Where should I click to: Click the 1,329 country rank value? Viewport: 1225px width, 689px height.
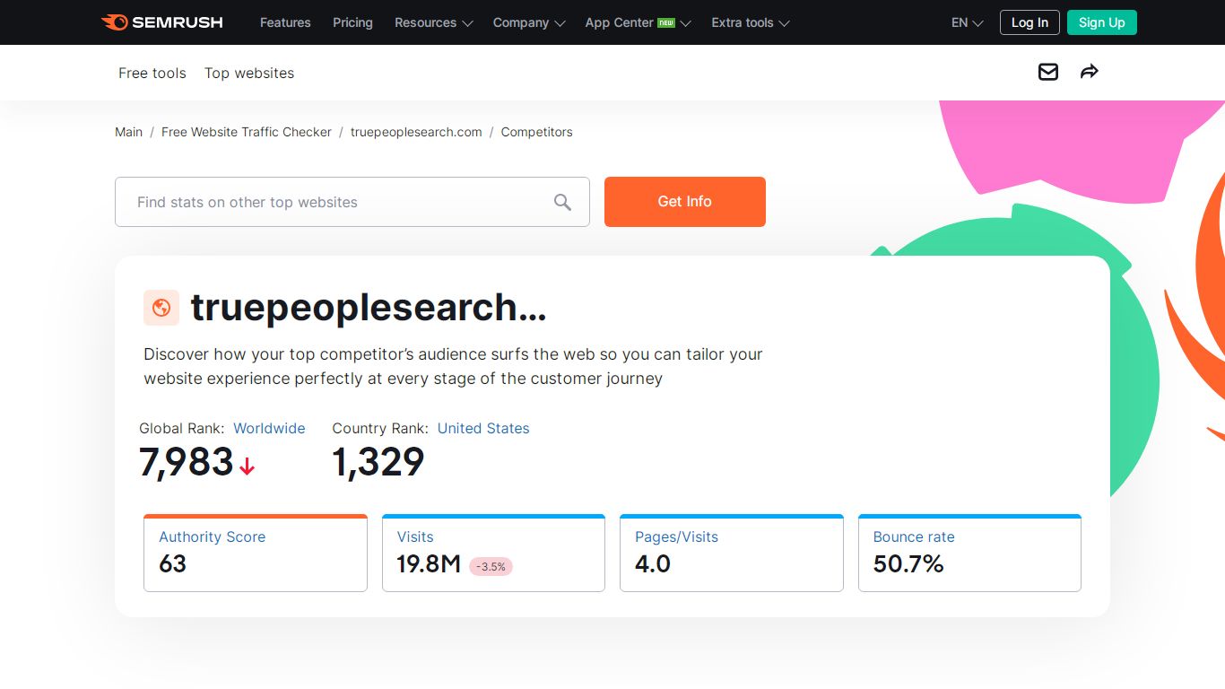(x=378, y=462)
